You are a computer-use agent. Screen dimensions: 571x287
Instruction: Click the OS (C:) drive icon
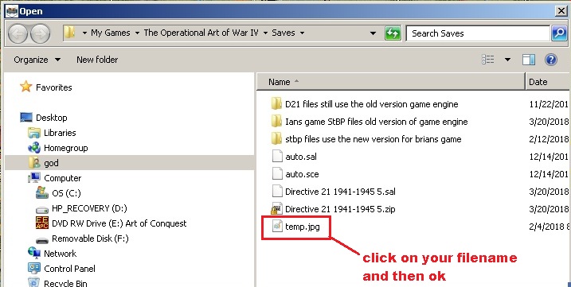[x=42, y=192]
